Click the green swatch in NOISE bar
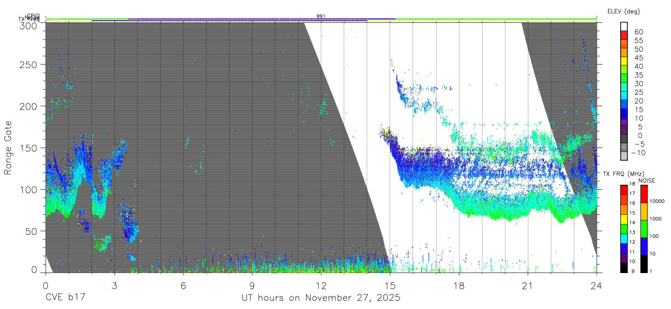This screenshot has width=671, height=309. point(644,228)
